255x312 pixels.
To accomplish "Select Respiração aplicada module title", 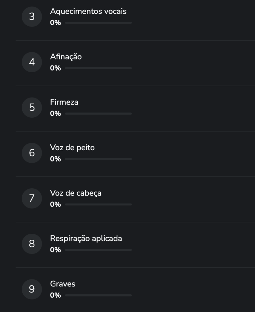I will (86, 238).
